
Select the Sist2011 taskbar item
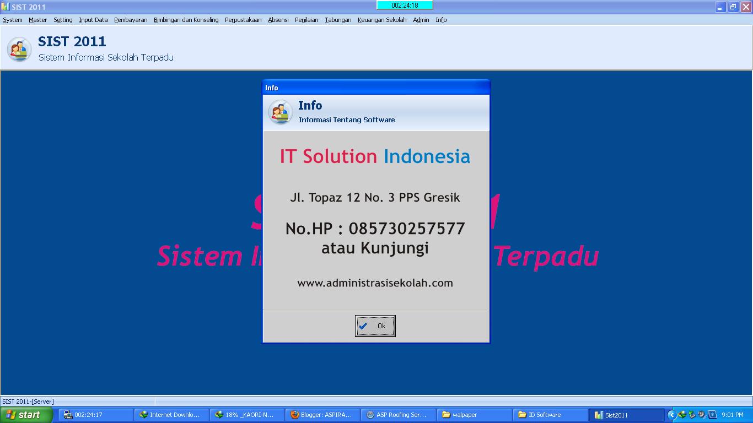tap(626, 415)
